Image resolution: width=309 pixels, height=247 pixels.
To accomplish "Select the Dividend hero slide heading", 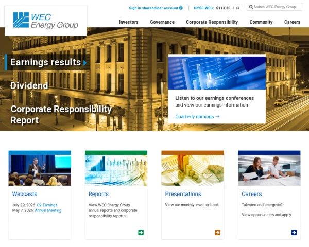I will (29, 86).
